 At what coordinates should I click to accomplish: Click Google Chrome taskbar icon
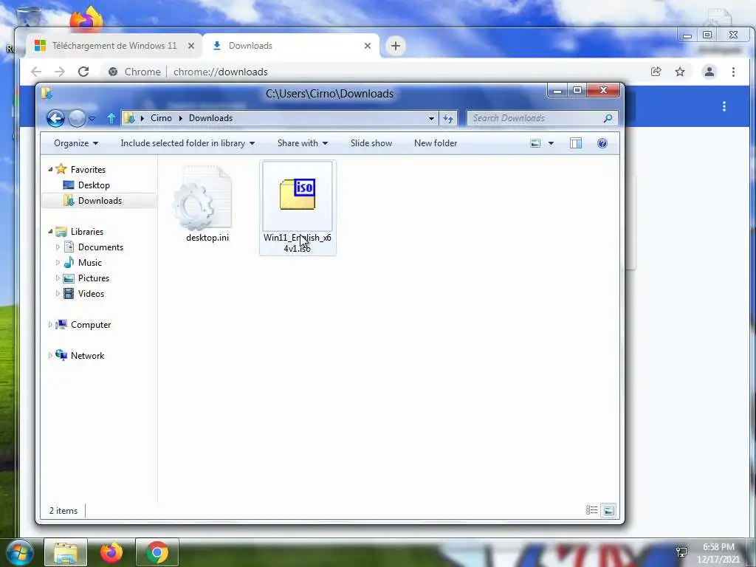coord(157,552)
